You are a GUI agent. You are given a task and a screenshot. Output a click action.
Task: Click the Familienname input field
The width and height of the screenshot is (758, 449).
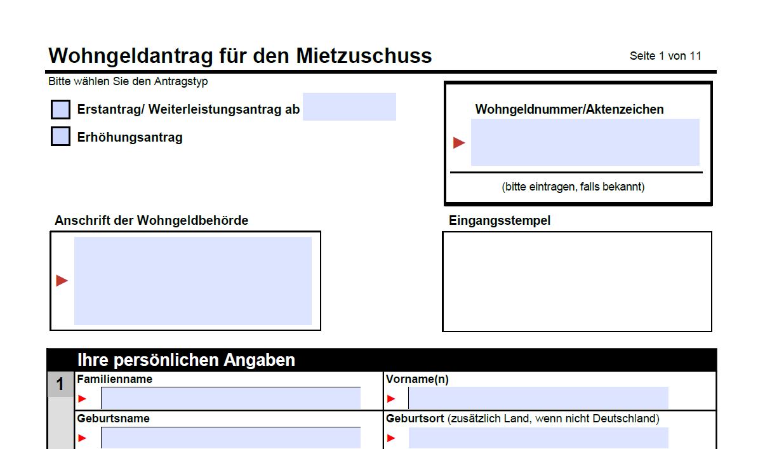(230, 398)
